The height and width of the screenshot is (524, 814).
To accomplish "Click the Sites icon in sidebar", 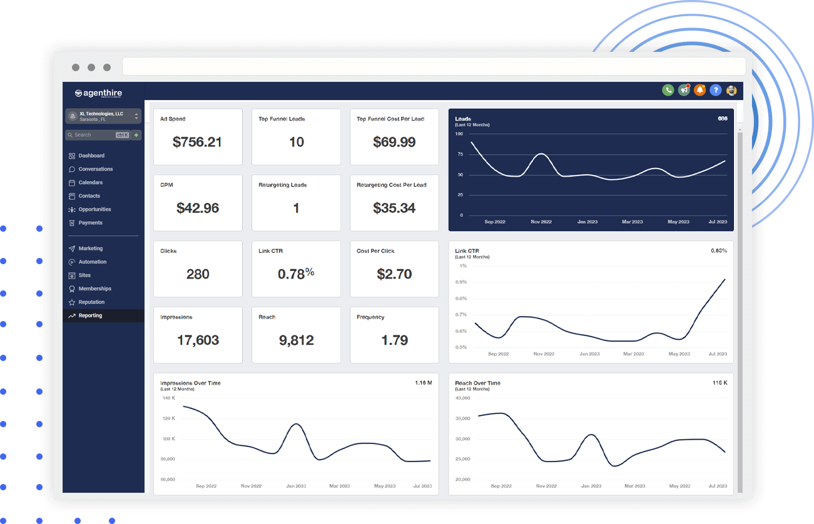I will click(72, 275).
